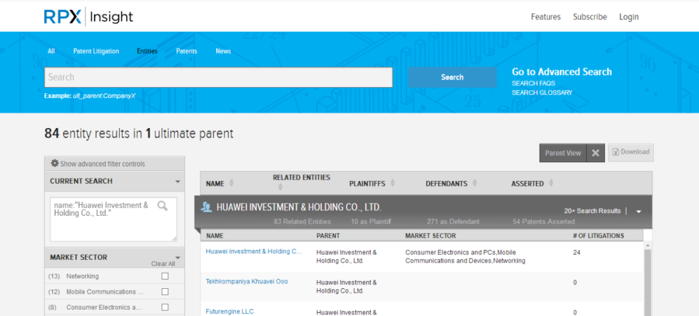
Task: Sort by ASSERTED column arrows
Action: click(551, 183)
